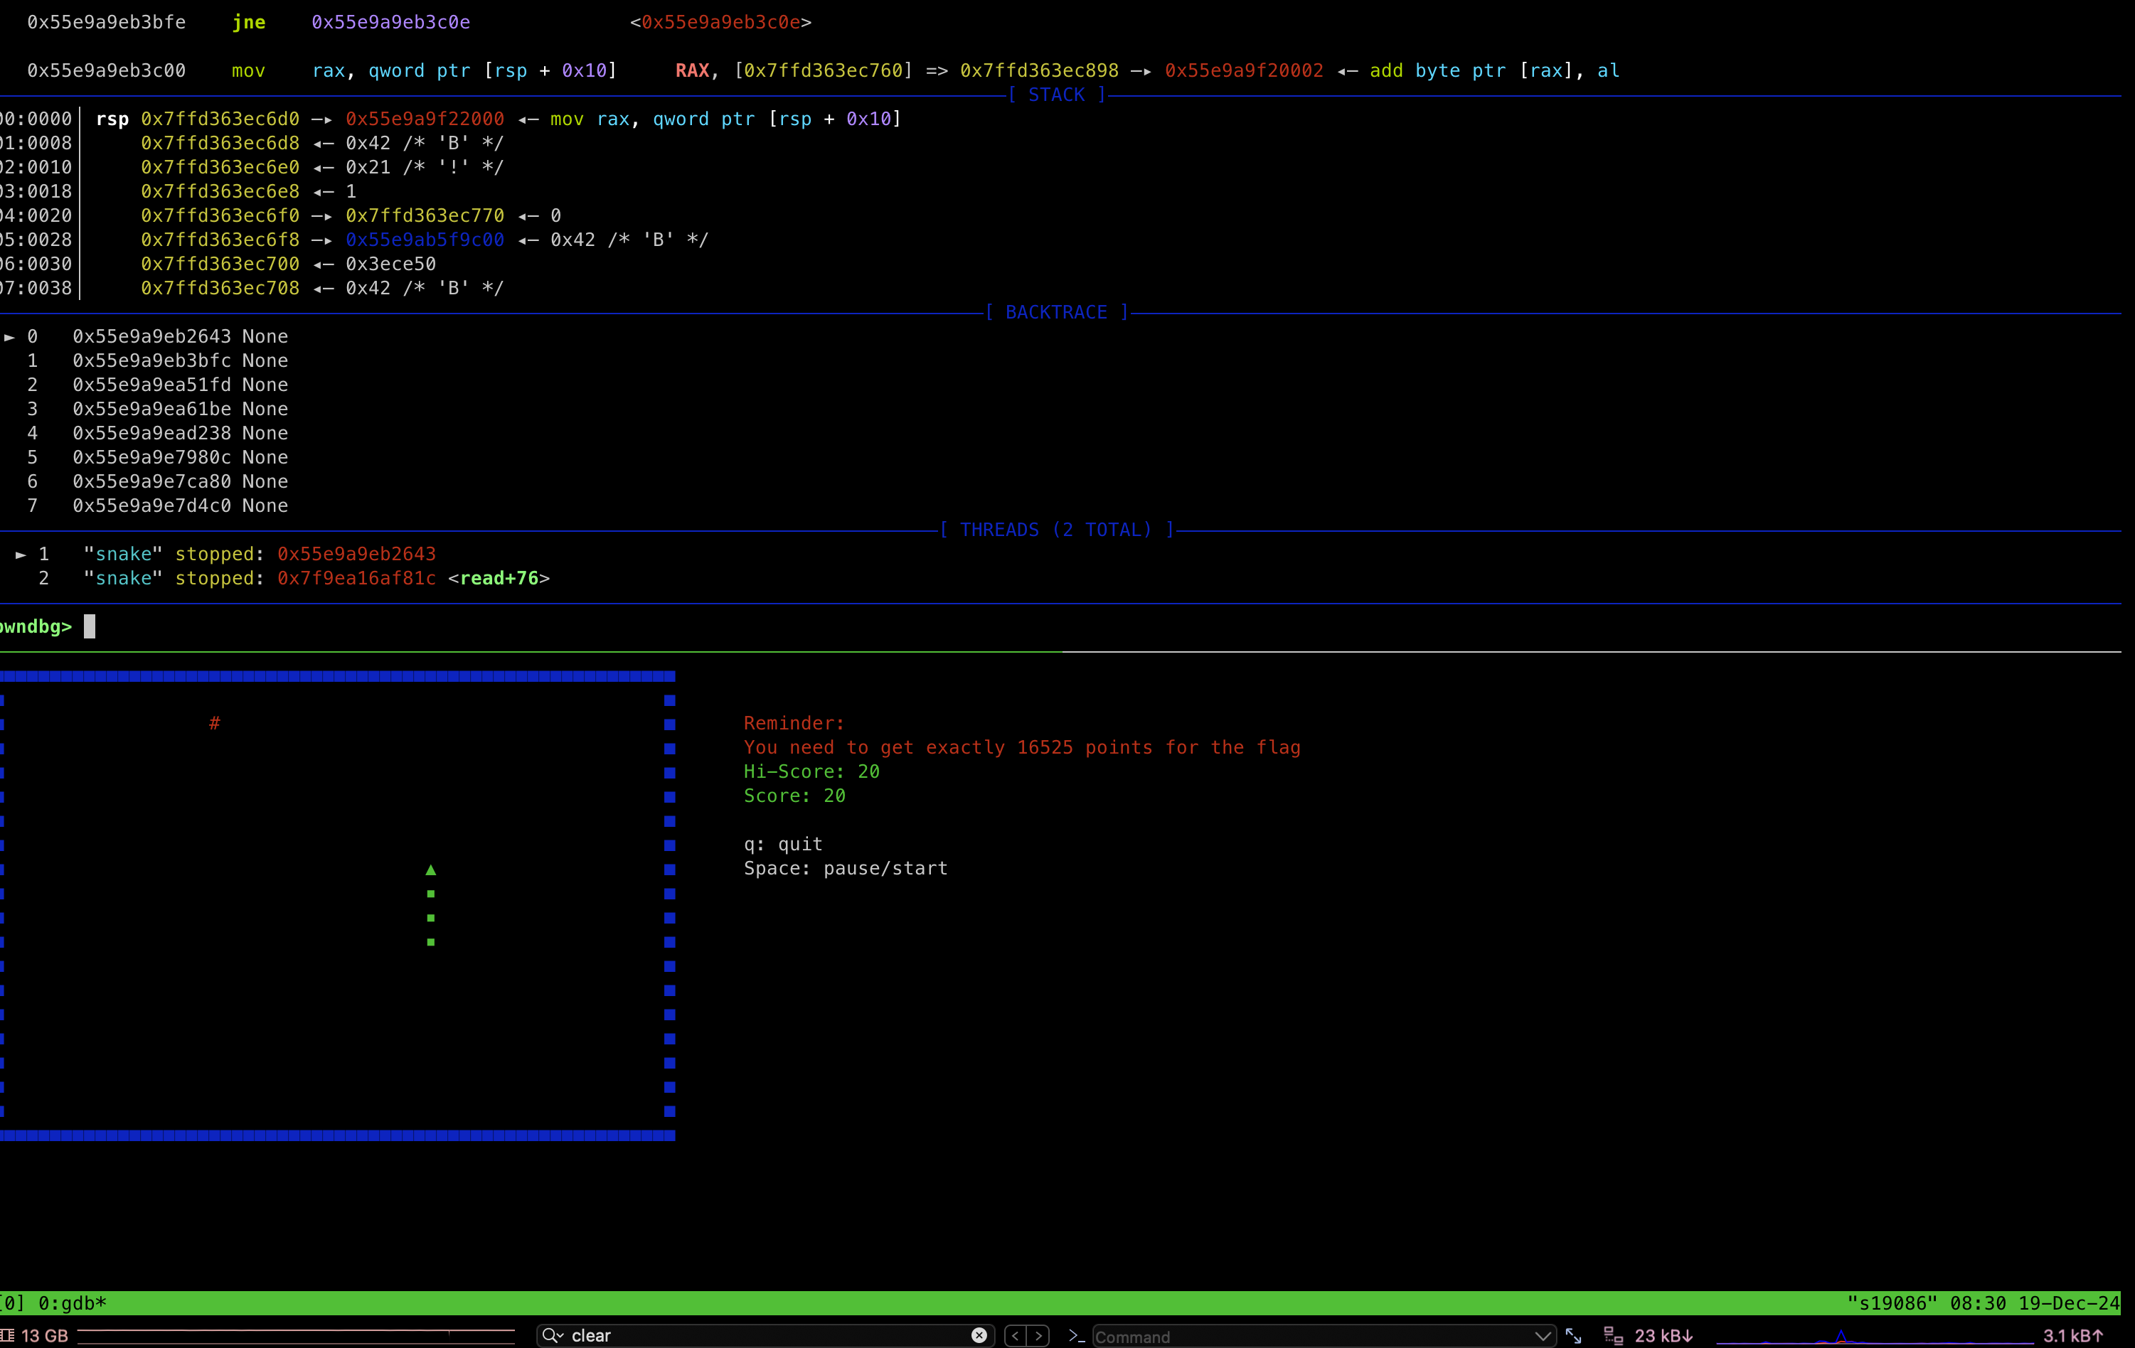Click the expand arrows icon beside the Command field

click(x=1575, y=1336)
